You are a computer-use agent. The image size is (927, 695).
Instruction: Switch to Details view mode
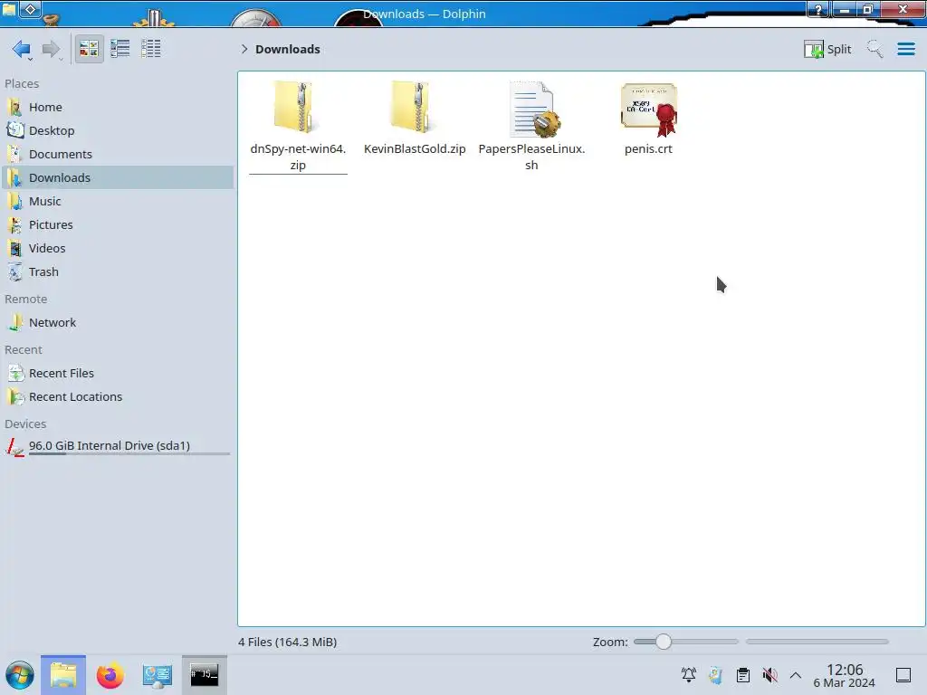pos(151,49)
